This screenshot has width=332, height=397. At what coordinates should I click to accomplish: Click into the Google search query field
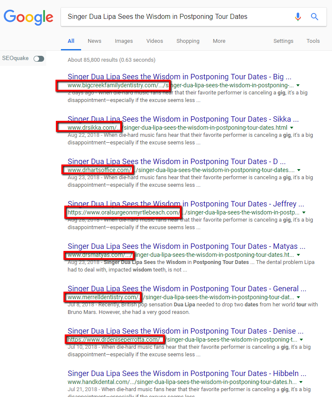177,17
